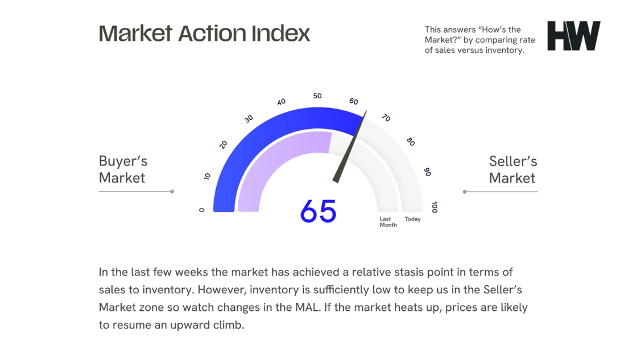637x358 pixels.
Task: Click the HW logo
Action: coord(573,36)
